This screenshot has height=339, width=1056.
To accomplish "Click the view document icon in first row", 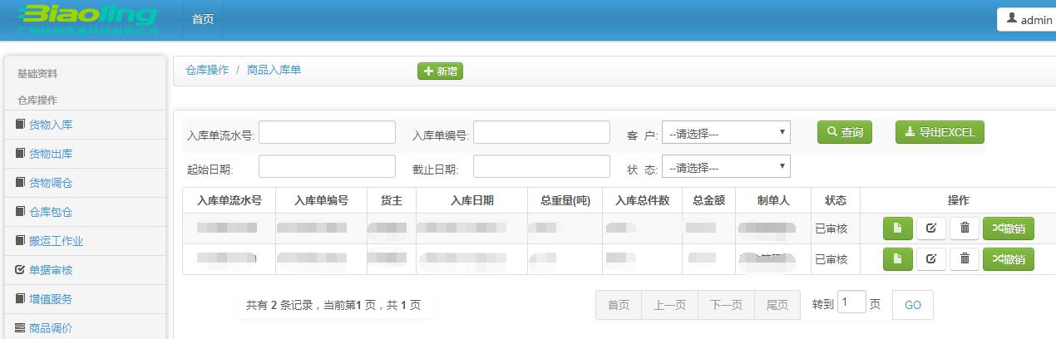I will (x=897, y=228).
